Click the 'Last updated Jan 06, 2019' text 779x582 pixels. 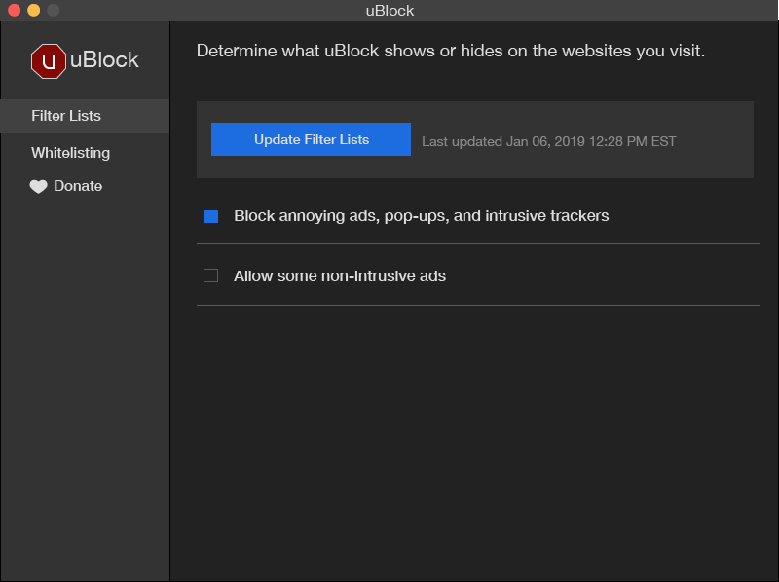(548, 140)
